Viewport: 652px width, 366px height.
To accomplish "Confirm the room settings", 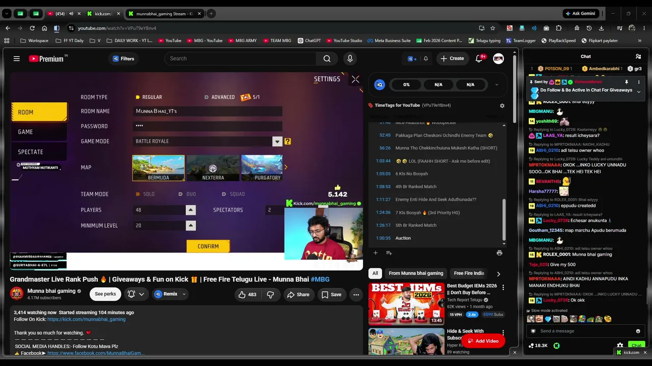I will (x=208, y=247).
